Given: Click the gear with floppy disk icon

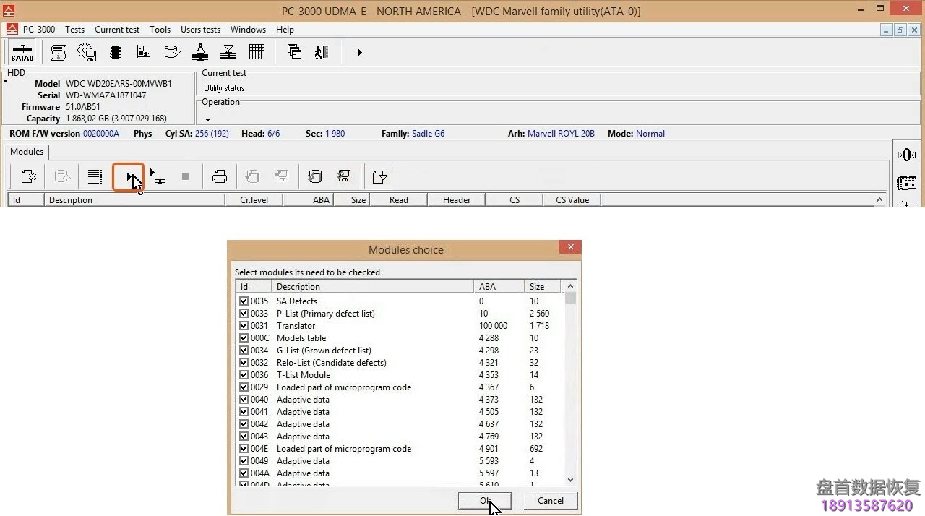Looking at the screenshot, I should [x=87, y=52].
